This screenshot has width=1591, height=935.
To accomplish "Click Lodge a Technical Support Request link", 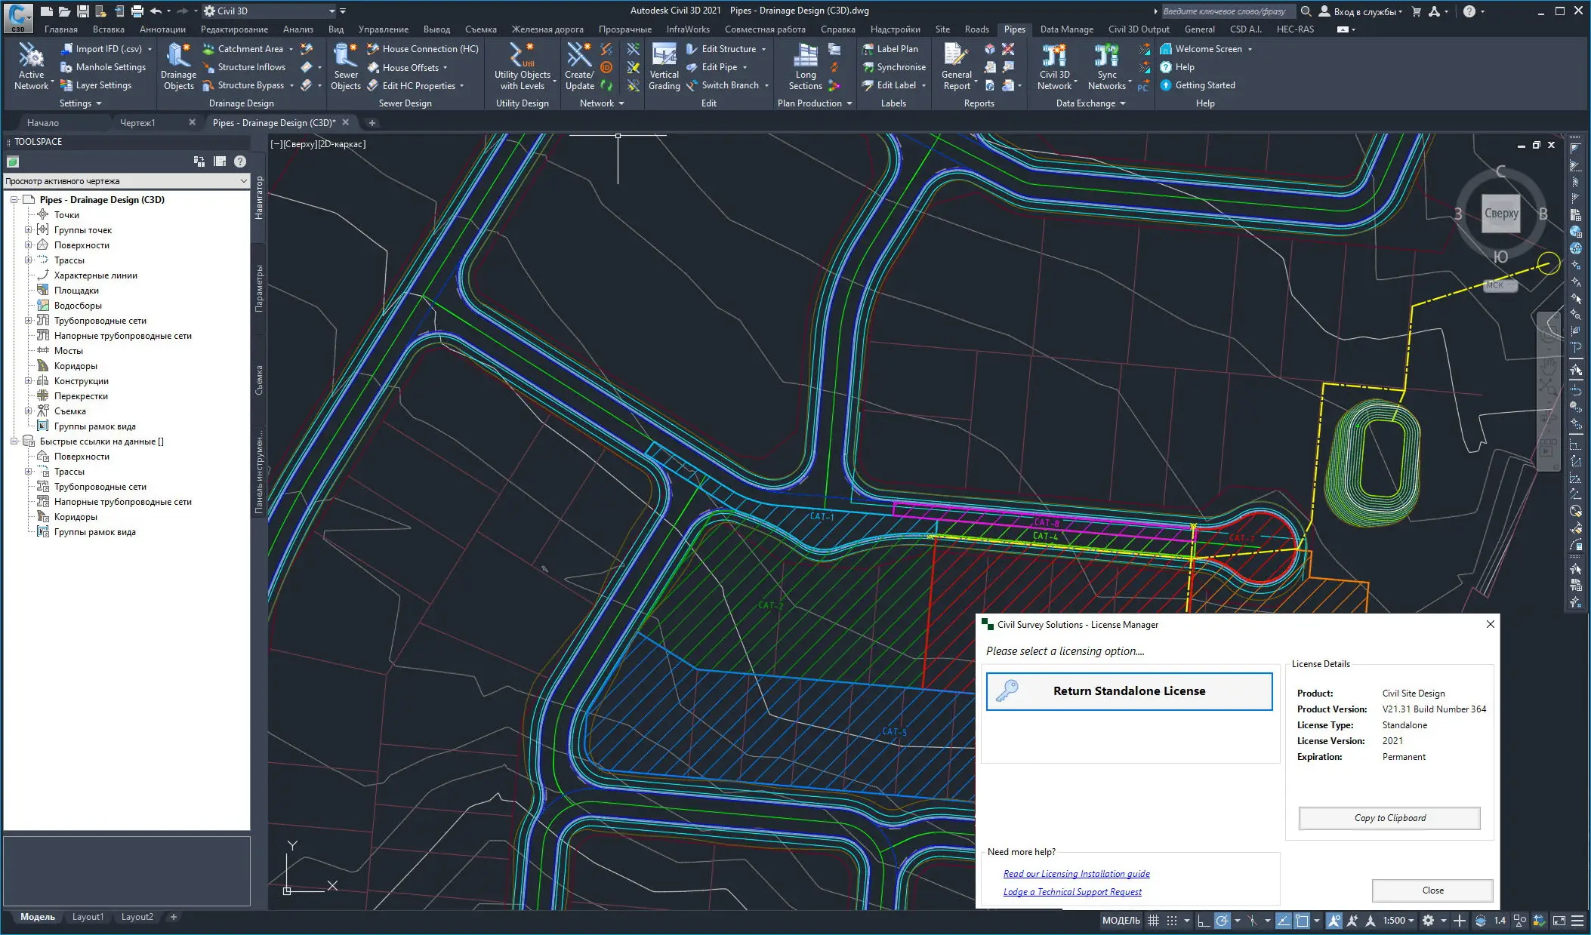I will [1072, 892].
